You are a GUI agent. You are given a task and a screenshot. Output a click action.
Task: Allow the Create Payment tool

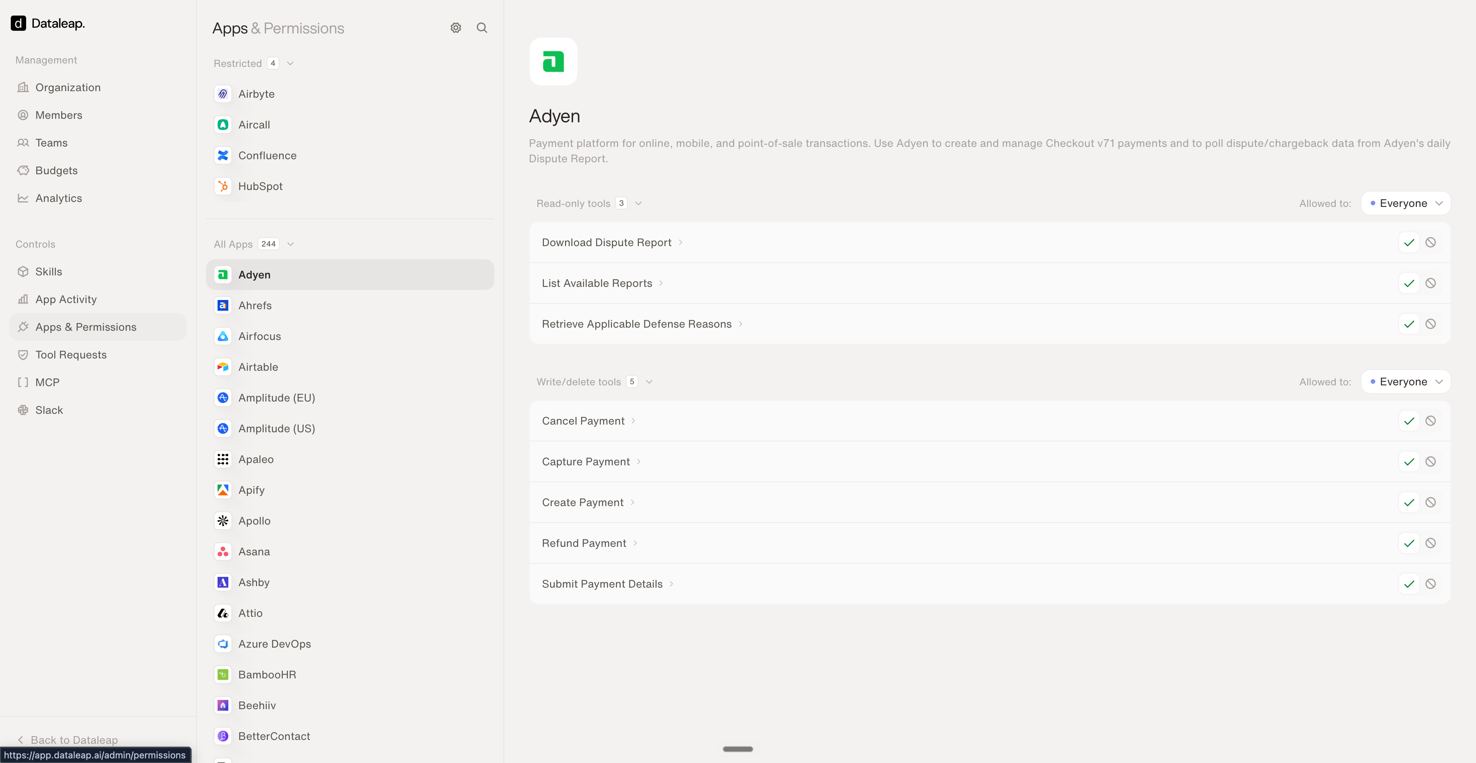click(1409, 502)
